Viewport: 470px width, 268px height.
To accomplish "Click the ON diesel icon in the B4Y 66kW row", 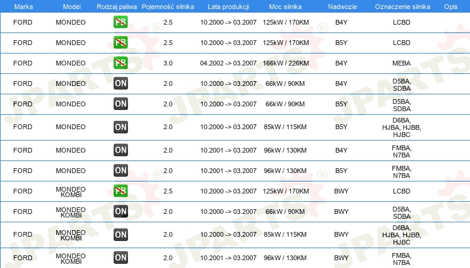I will coord(120,84).
